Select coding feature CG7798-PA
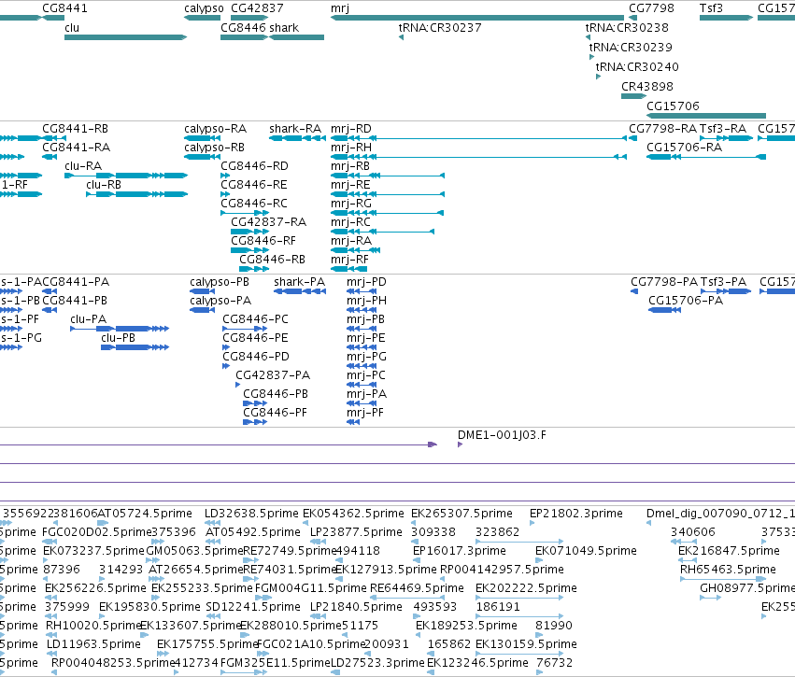 coord(633,291)
